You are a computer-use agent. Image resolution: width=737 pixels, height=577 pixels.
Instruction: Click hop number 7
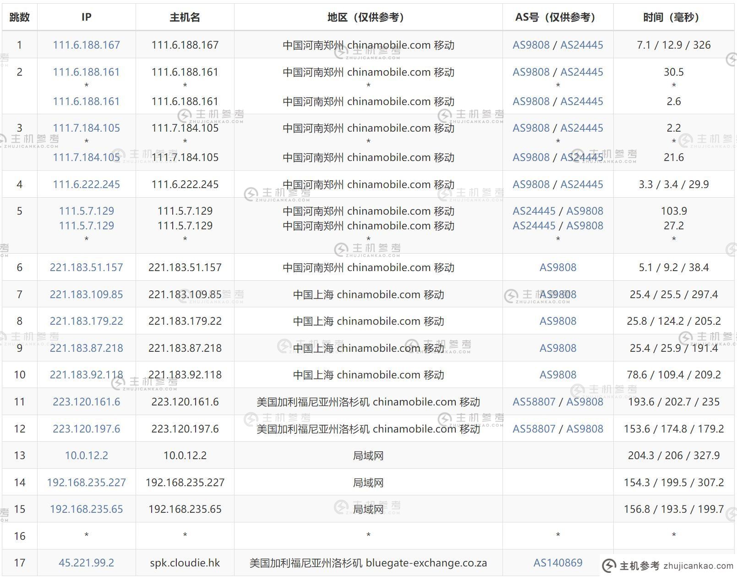pyautogui.click(x=19, y=294)
